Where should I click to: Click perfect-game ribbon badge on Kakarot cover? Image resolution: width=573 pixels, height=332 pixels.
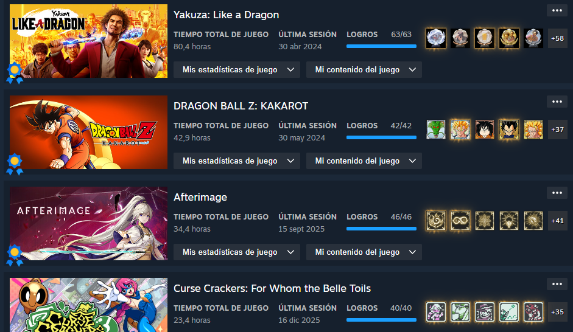pyautogui.click(x=15, y=164)
